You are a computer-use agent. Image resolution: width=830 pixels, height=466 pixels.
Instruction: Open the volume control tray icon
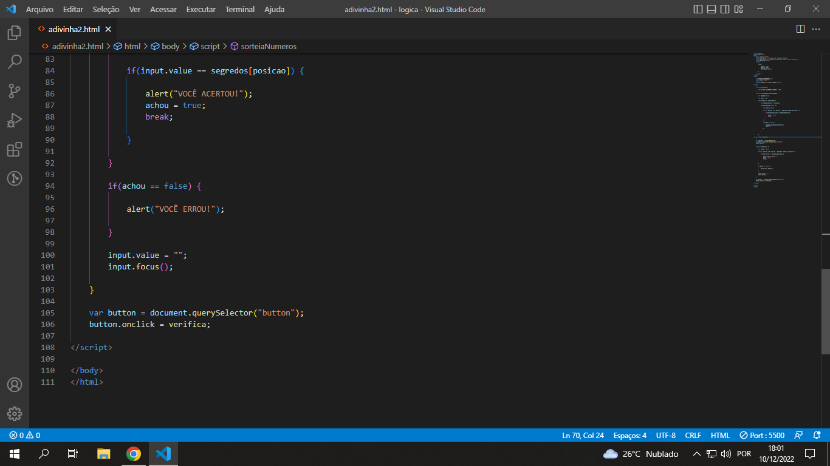pyautogui.click(x=726, y=454)
